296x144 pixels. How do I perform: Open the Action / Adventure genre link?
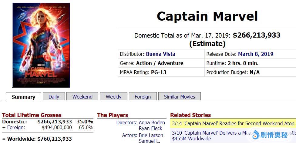[x=160, y=63]
